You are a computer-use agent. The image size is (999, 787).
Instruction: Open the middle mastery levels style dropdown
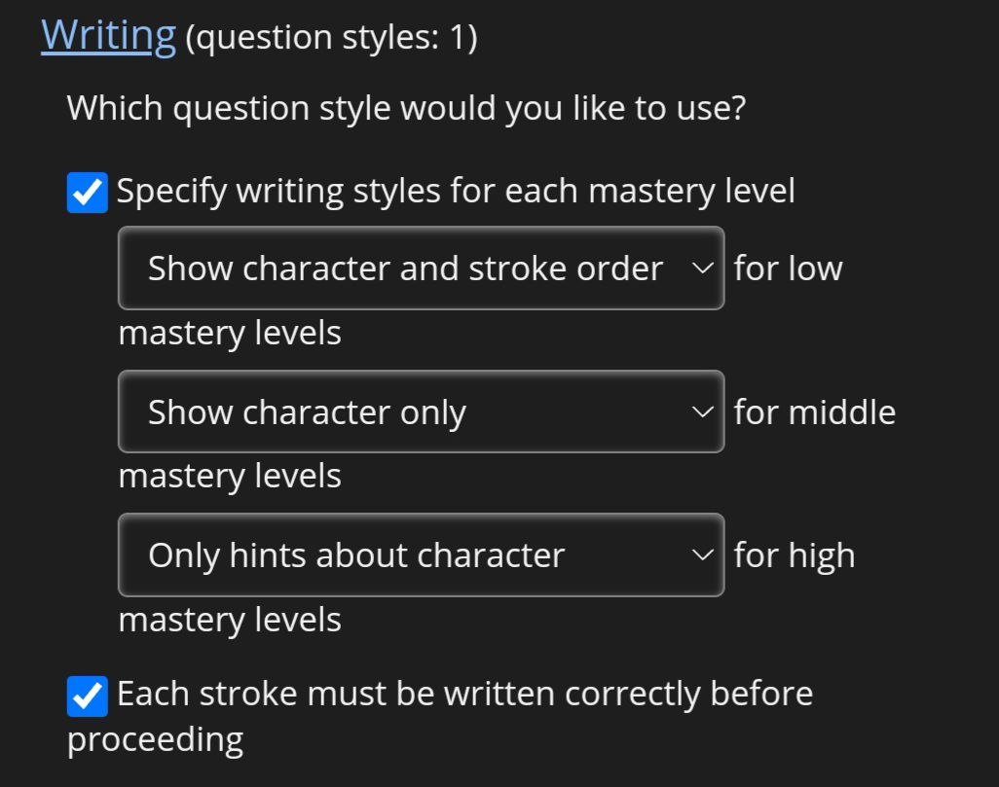[x=421, y=411]
